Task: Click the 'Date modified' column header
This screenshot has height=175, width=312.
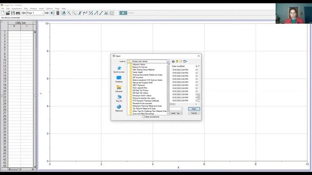Action: pos(178,66)
